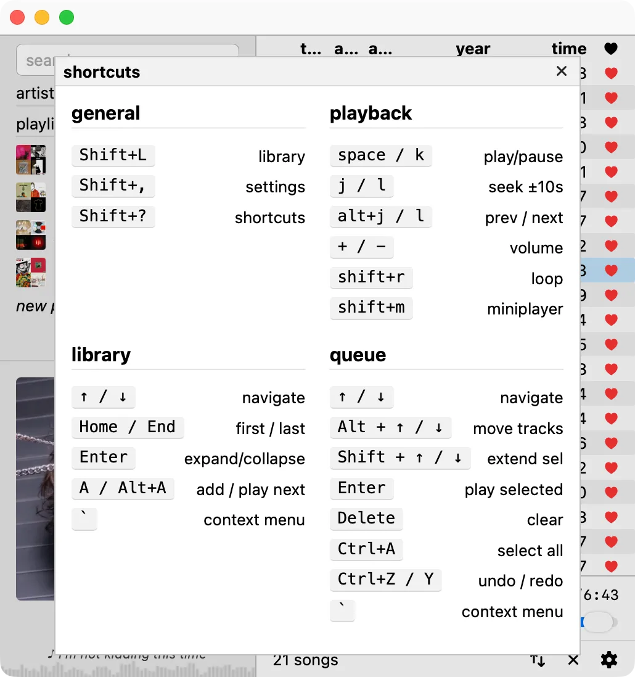Open the playlist thumbnail with CD disc cover

[x=31, y=235]
